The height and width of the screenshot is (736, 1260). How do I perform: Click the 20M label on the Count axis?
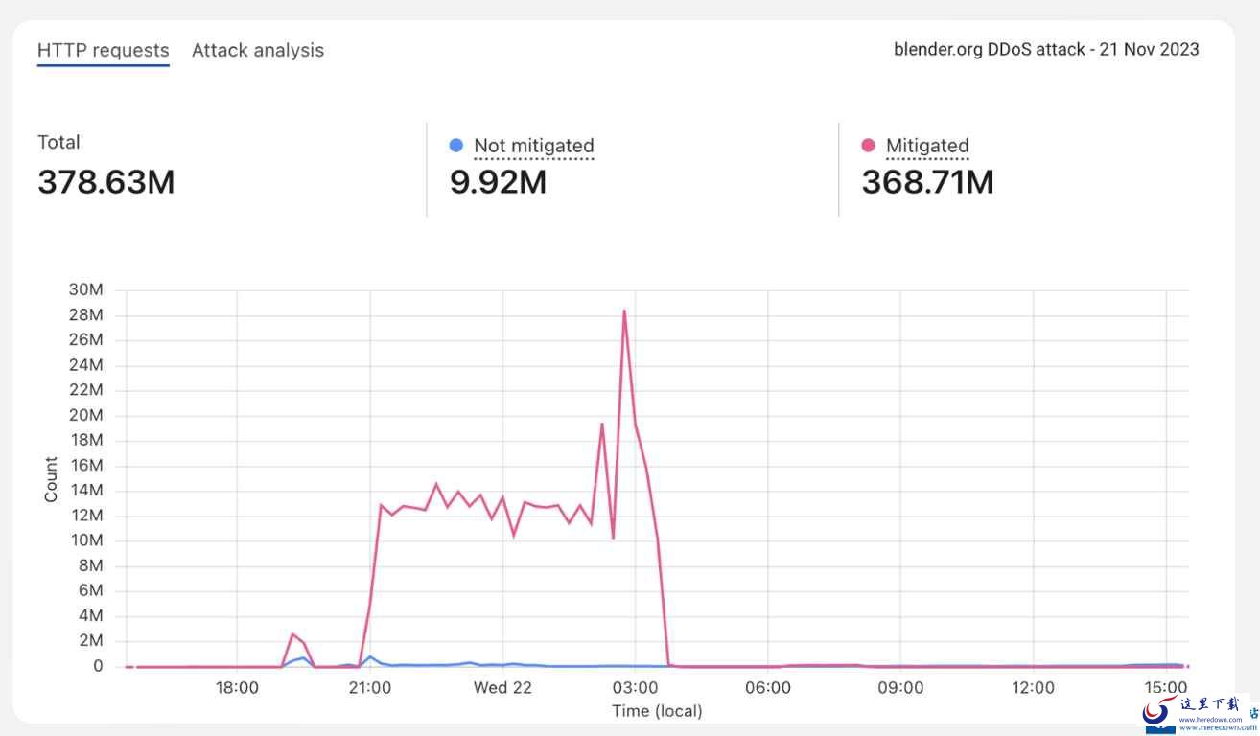[86, 415]
